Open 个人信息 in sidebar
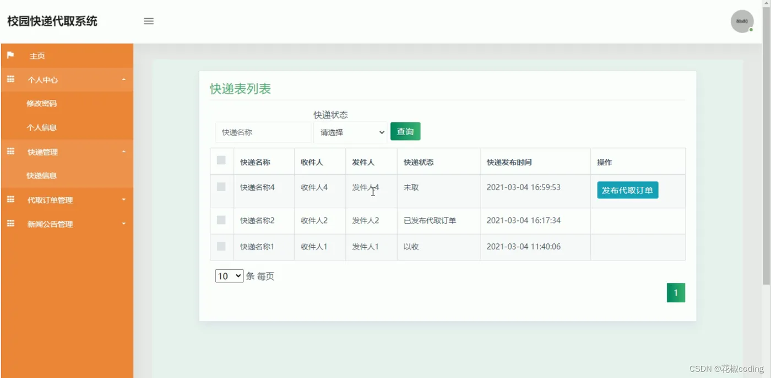The width and height of the screenshot is (771, 378). pos(42,127)
